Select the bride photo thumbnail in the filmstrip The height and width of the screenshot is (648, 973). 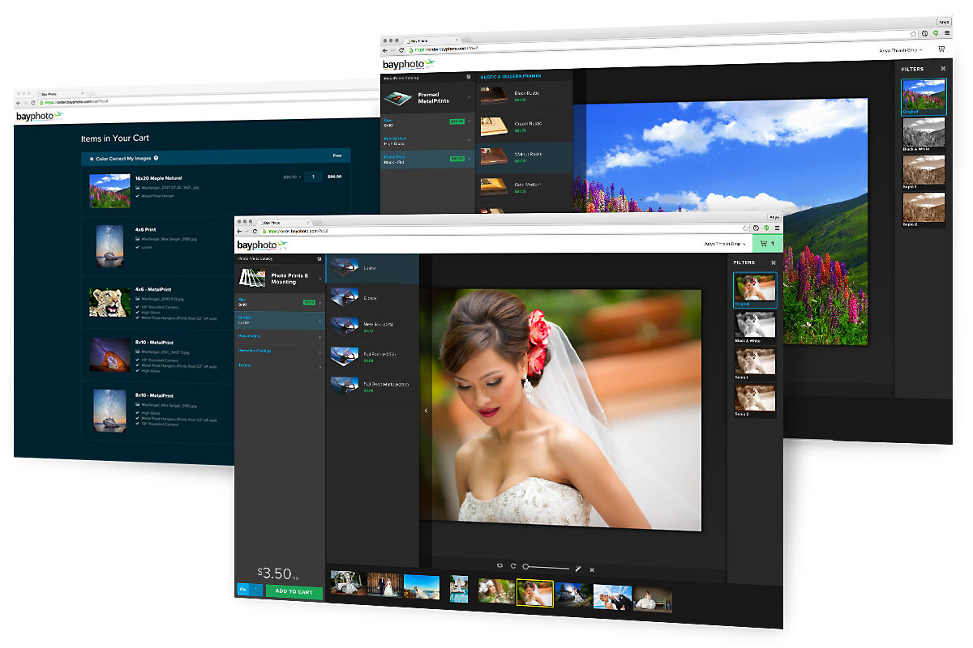pyautogui.click(x=536, y=592)
